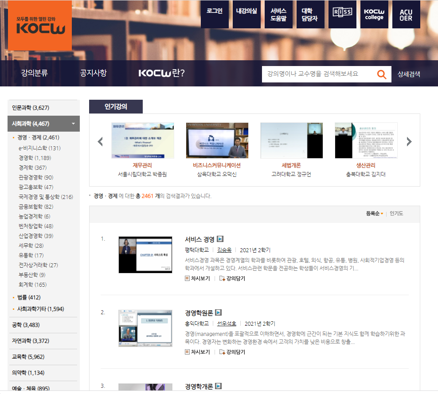This screenshot has height=394, width=438.
Task: Open the 공지사항 navigation menu
Action: coord(93,73)
